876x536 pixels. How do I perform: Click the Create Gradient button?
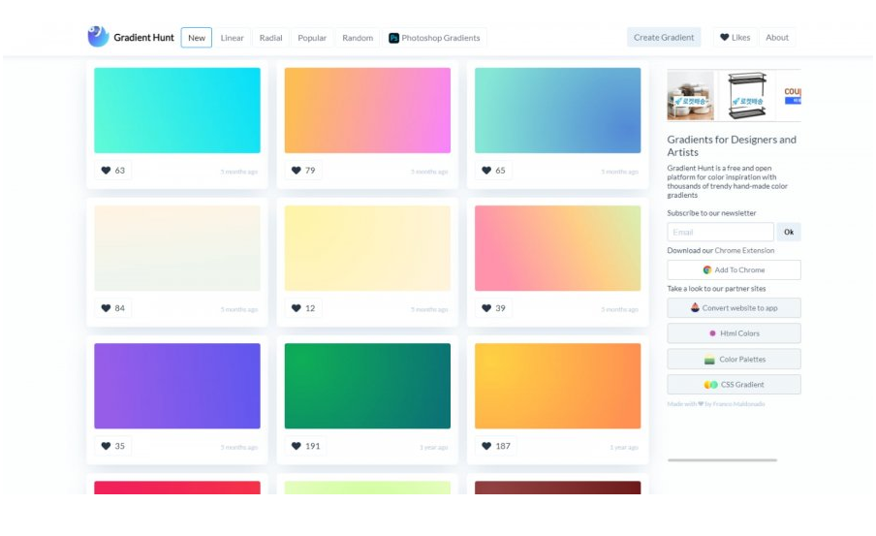coord(664,38)
